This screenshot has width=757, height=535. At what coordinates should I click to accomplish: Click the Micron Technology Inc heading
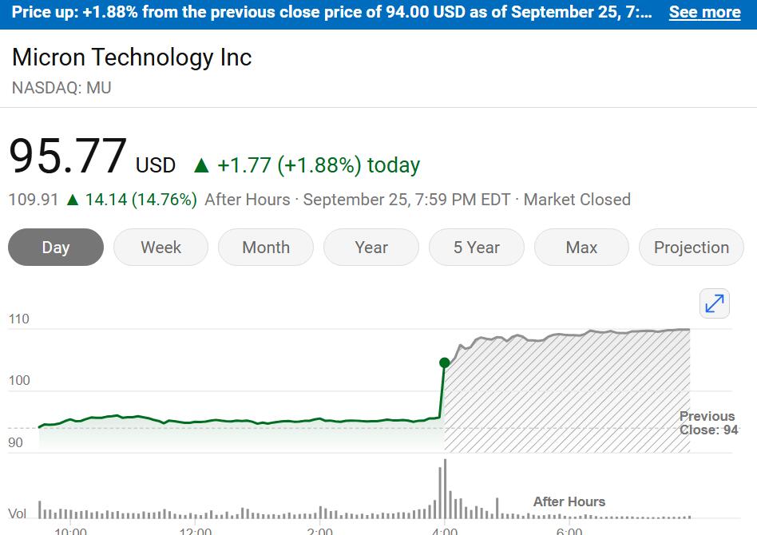pyautogui.click(x=132, y=57)
